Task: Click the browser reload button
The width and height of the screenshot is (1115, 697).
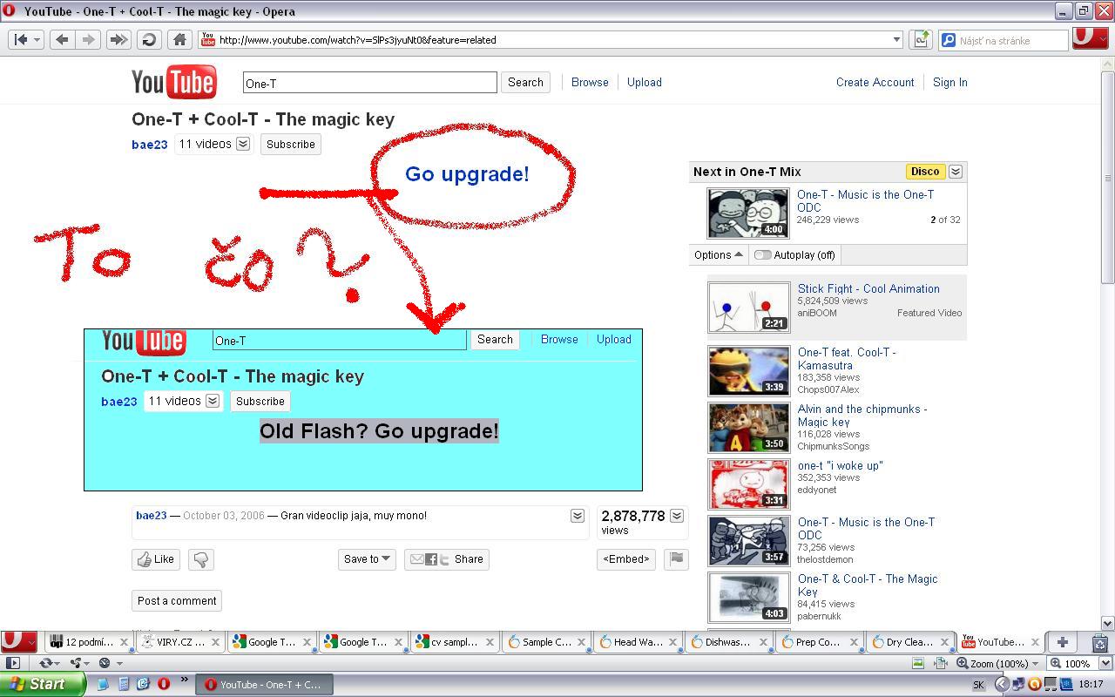Action: click(x=149, y=39)
